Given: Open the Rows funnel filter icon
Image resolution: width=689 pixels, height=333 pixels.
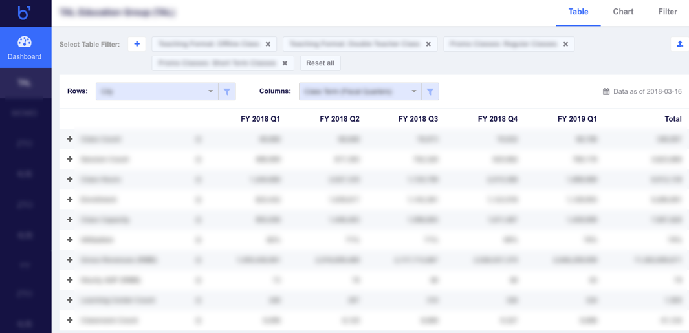Looking at the screenshot, I should point(227,92).
